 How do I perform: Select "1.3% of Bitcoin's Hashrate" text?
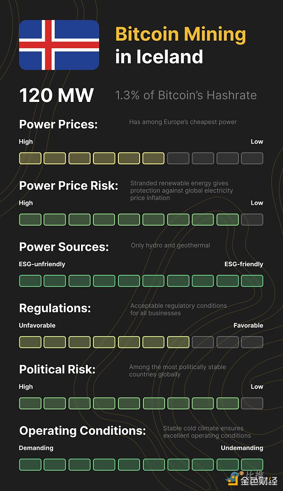click(x=186, y=95)
